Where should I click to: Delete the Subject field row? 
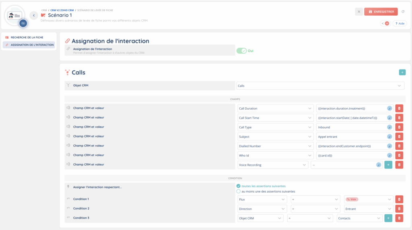399,136
